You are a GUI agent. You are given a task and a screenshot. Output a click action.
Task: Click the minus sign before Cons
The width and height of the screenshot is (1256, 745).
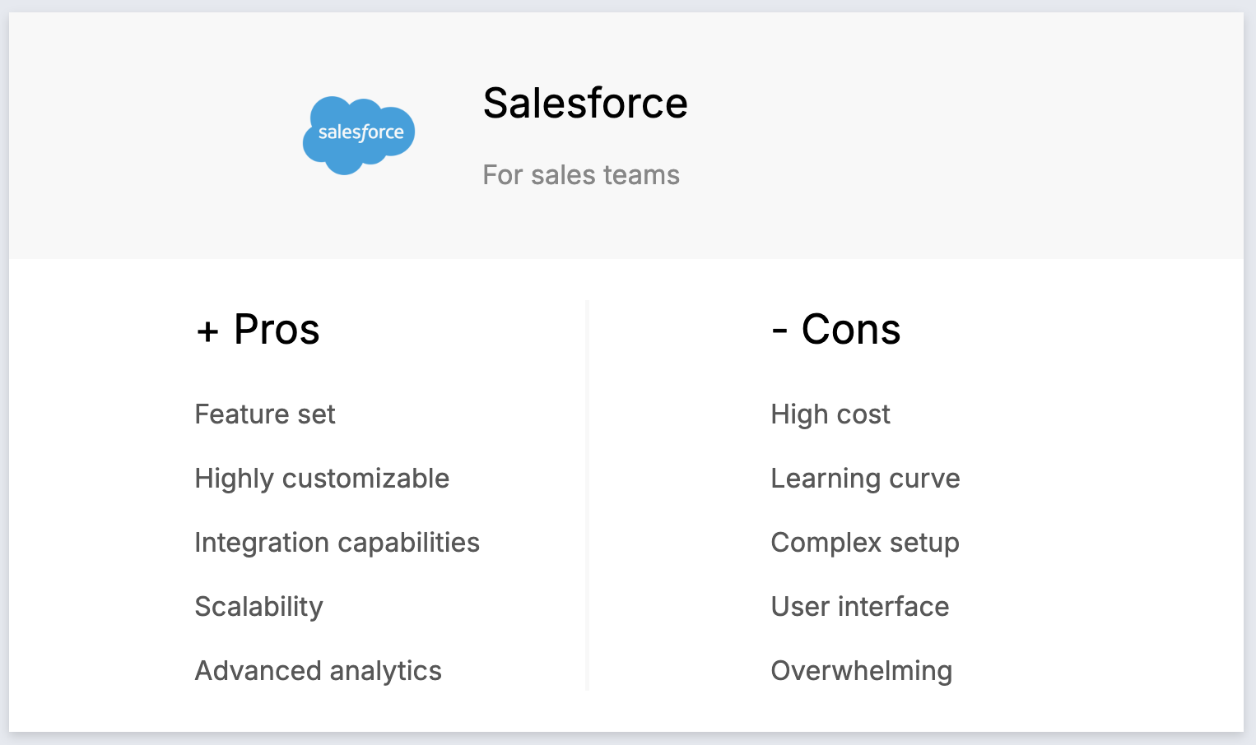(x=779, y=332)
